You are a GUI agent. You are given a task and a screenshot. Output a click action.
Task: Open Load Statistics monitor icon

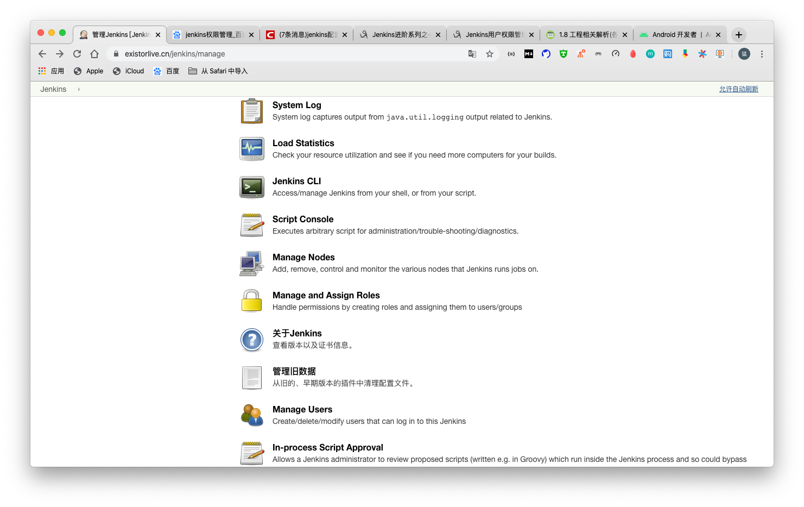[x=251, y=149]
